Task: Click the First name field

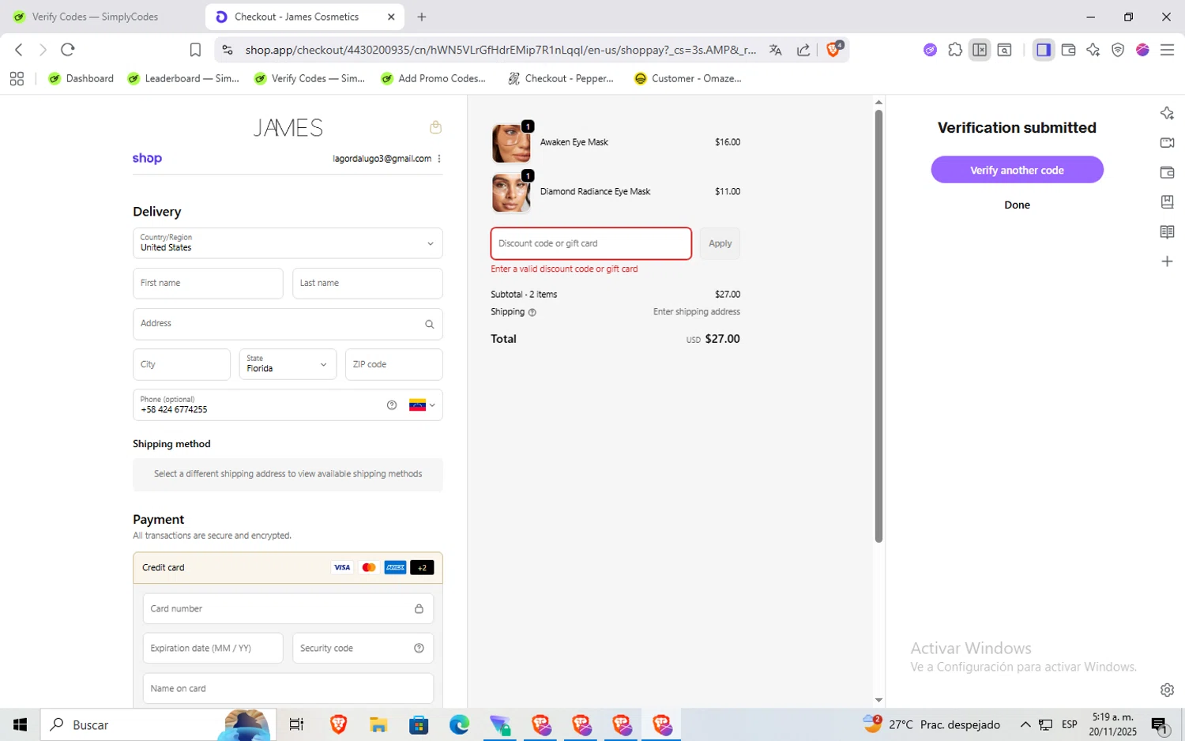Action: (208, 283)
